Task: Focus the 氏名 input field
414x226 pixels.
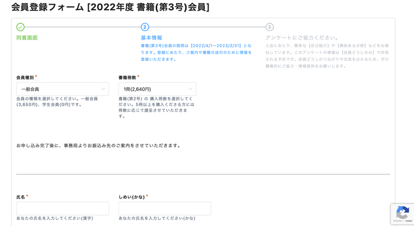Action: point(63,208)
